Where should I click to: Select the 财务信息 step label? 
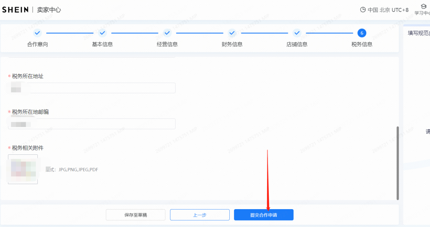tap(232, 44)
